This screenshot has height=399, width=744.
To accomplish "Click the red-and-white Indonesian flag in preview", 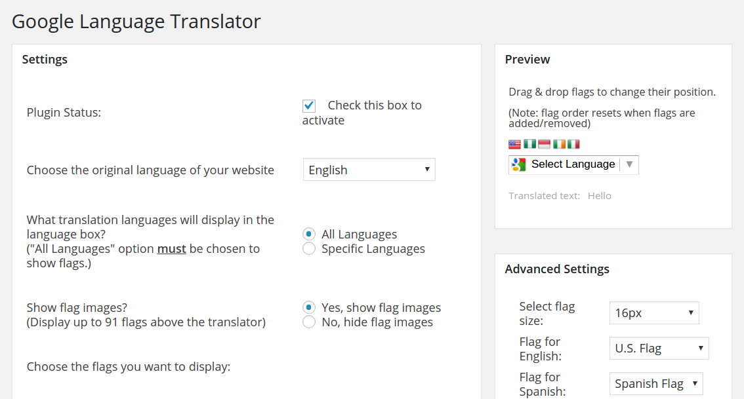I will click(x=545, y=144).
